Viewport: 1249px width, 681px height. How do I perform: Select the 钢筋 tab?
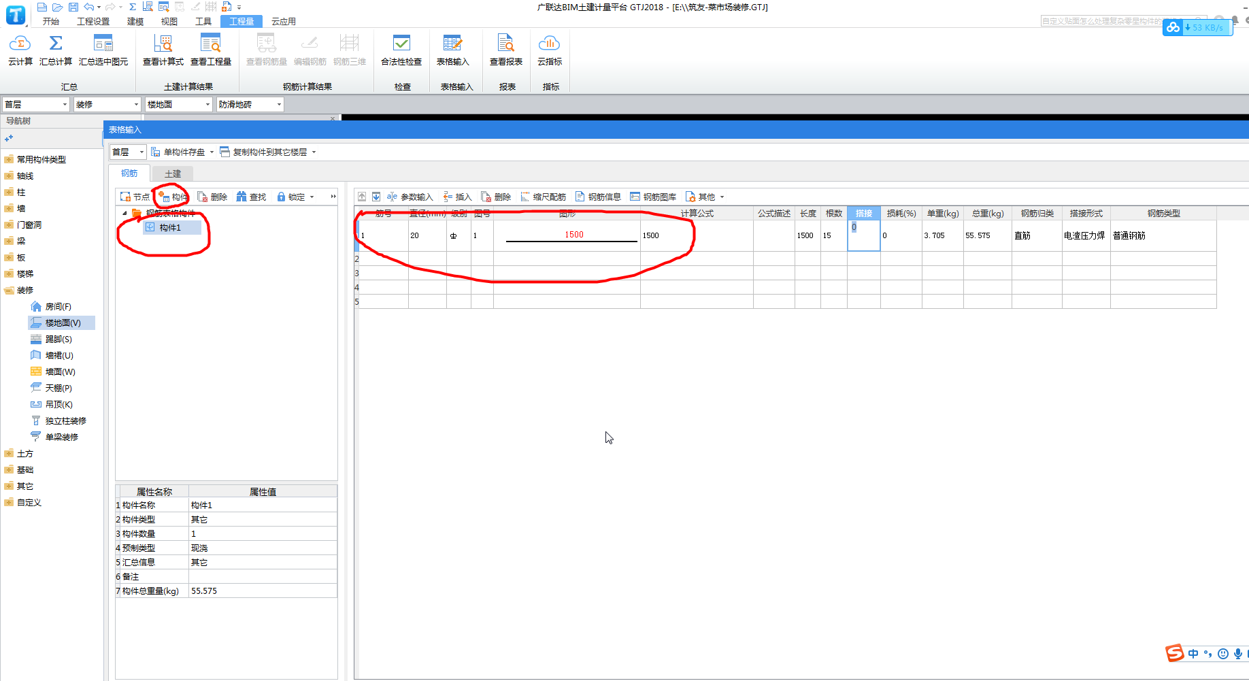tap(129, 173)
